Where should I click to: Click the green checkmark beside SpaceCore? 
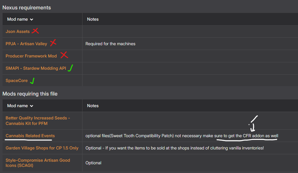pos(32,81)
